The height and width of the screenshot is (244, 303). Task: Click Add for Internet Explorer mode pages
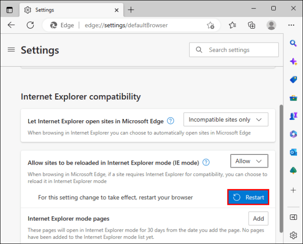pyautogui.click(x=258, y=219)
